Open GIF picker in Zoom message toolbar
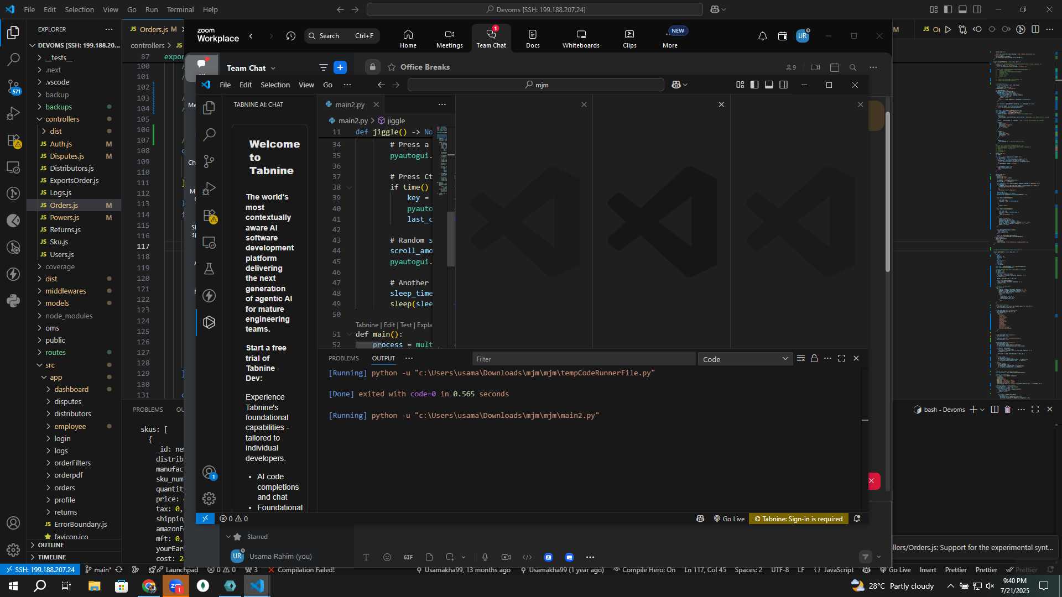Image resolution: width=1062 pixels, height=597 pixels. pos(408,557)
